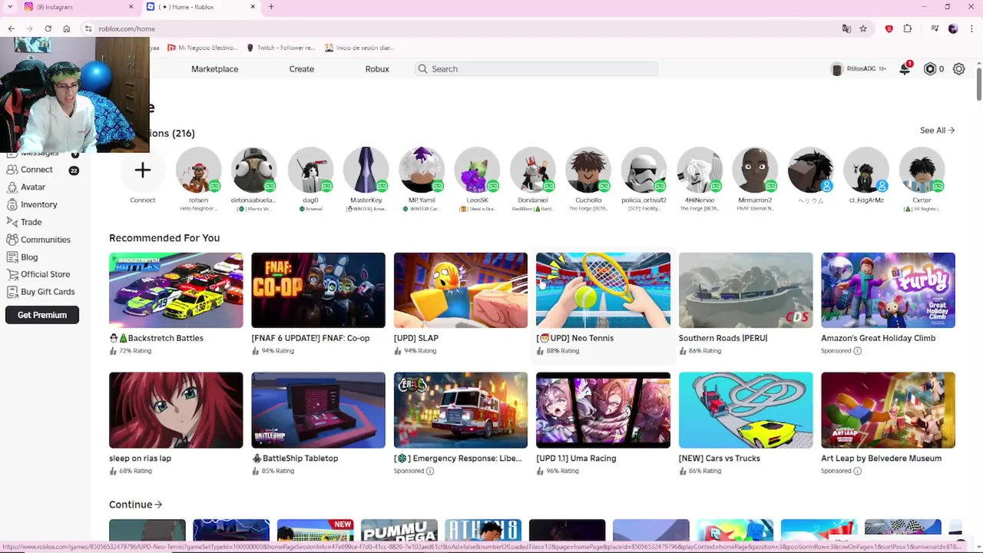Open Art Leap by Belvedere Museum thumbnail
The image size is (983, 553).
pos(888,410)
